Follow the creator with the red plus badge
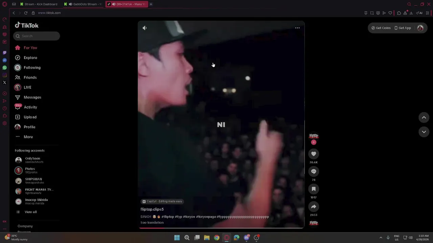Image resolution: width=433 pixels, height=243 pixels. click(314, 142)
